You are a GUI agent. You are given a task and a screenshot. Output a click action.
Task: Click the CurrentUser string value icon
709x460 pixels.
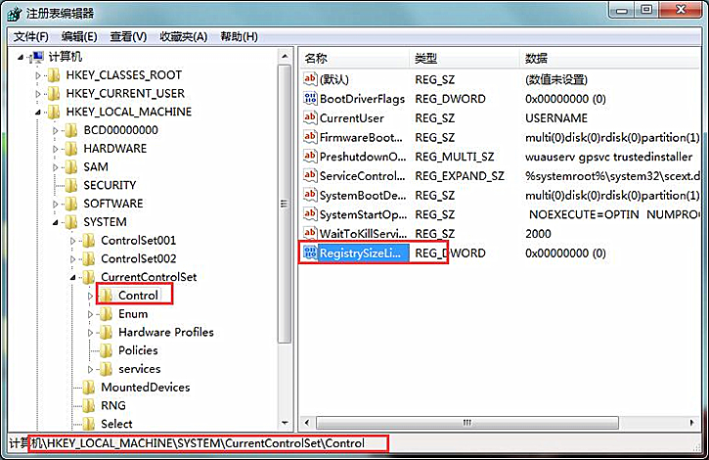click(x=311, y=118)
